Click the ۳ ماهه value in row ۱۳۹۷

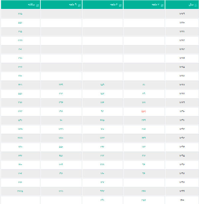144,173
